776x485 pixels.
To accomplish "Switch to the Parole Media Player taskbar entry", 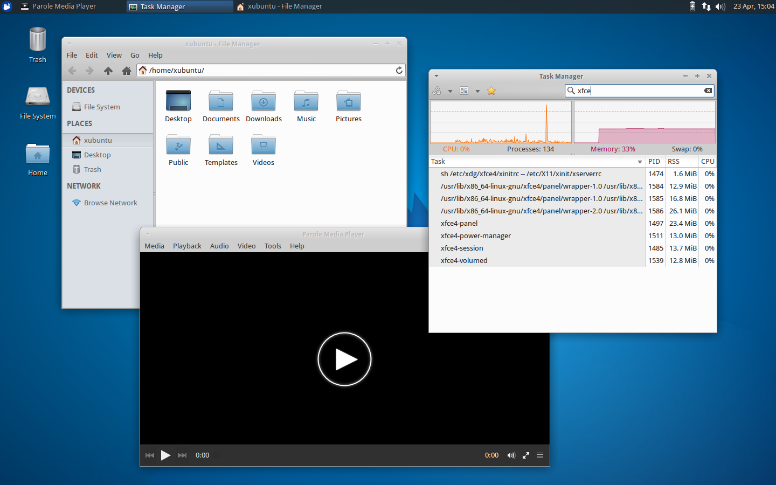I will (65, 6).
